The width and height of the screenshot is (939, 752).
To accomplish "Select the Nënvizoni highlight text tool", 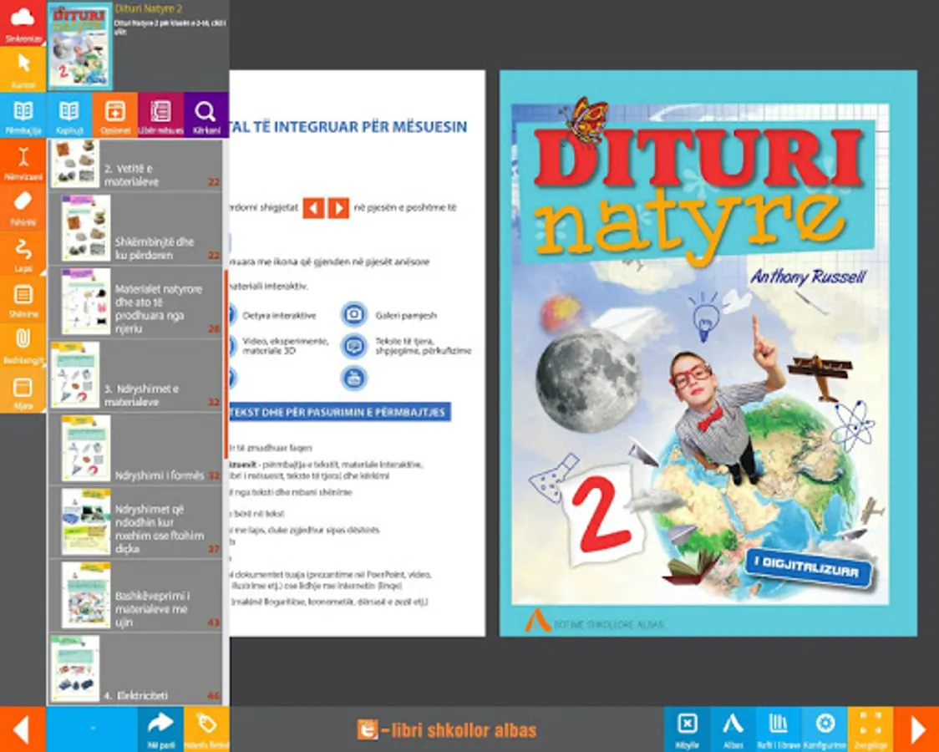I will [23, 161].
